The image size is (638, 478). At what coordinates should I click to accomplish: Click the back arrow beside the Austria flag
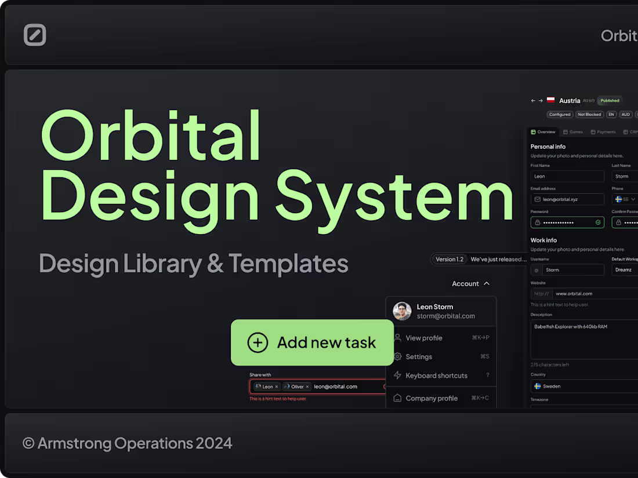click(532, 100)
